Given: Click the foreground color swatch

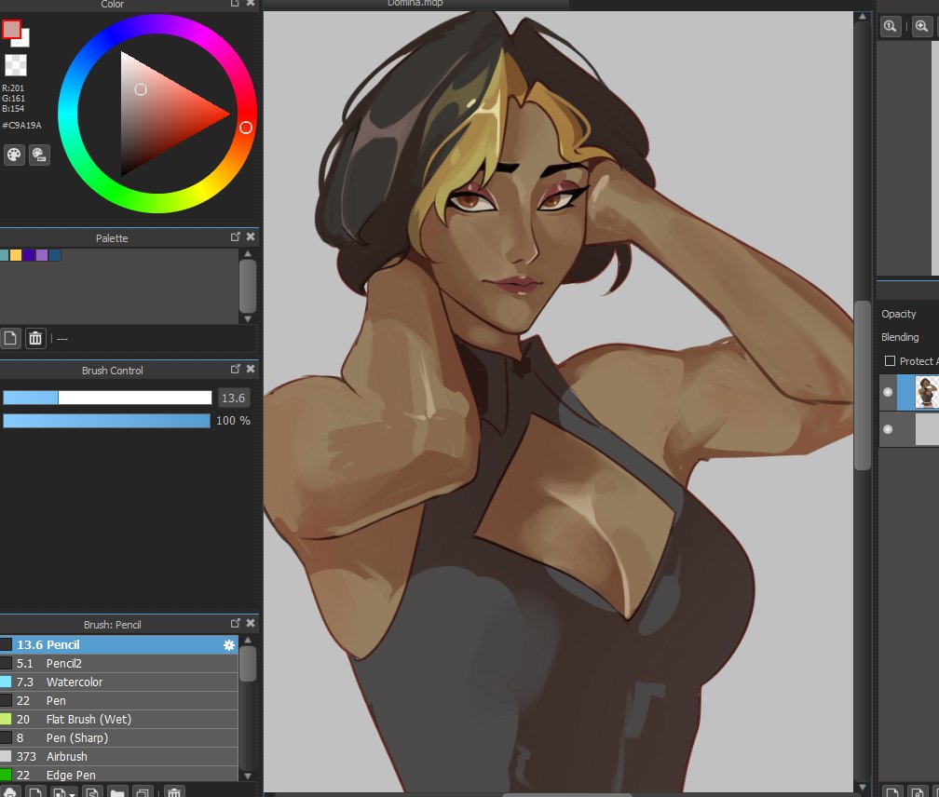Looking at the screenshot, I should click(x=11, y=29).
